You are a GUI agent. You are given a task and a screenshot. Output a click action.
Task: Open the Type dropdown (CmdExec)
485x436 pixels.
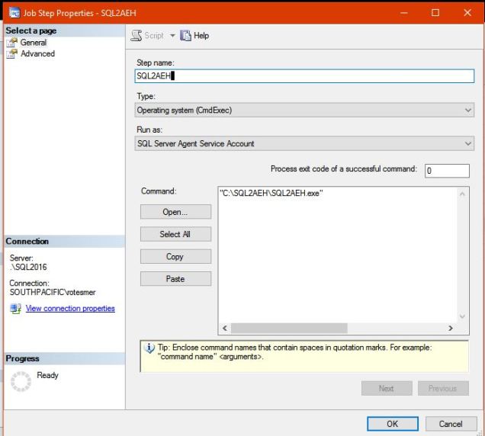pos(304,110)
